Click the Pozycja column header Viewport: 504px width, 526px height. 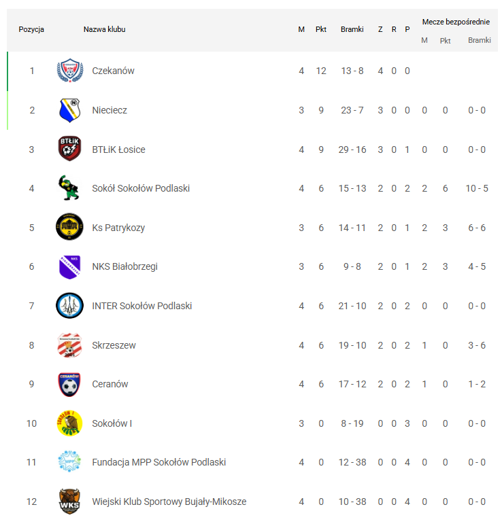click(31, 29)
